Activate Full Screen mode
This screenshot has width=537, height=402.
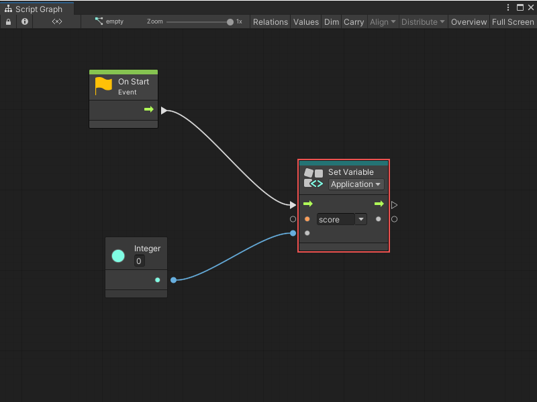[x=513, y=21]
